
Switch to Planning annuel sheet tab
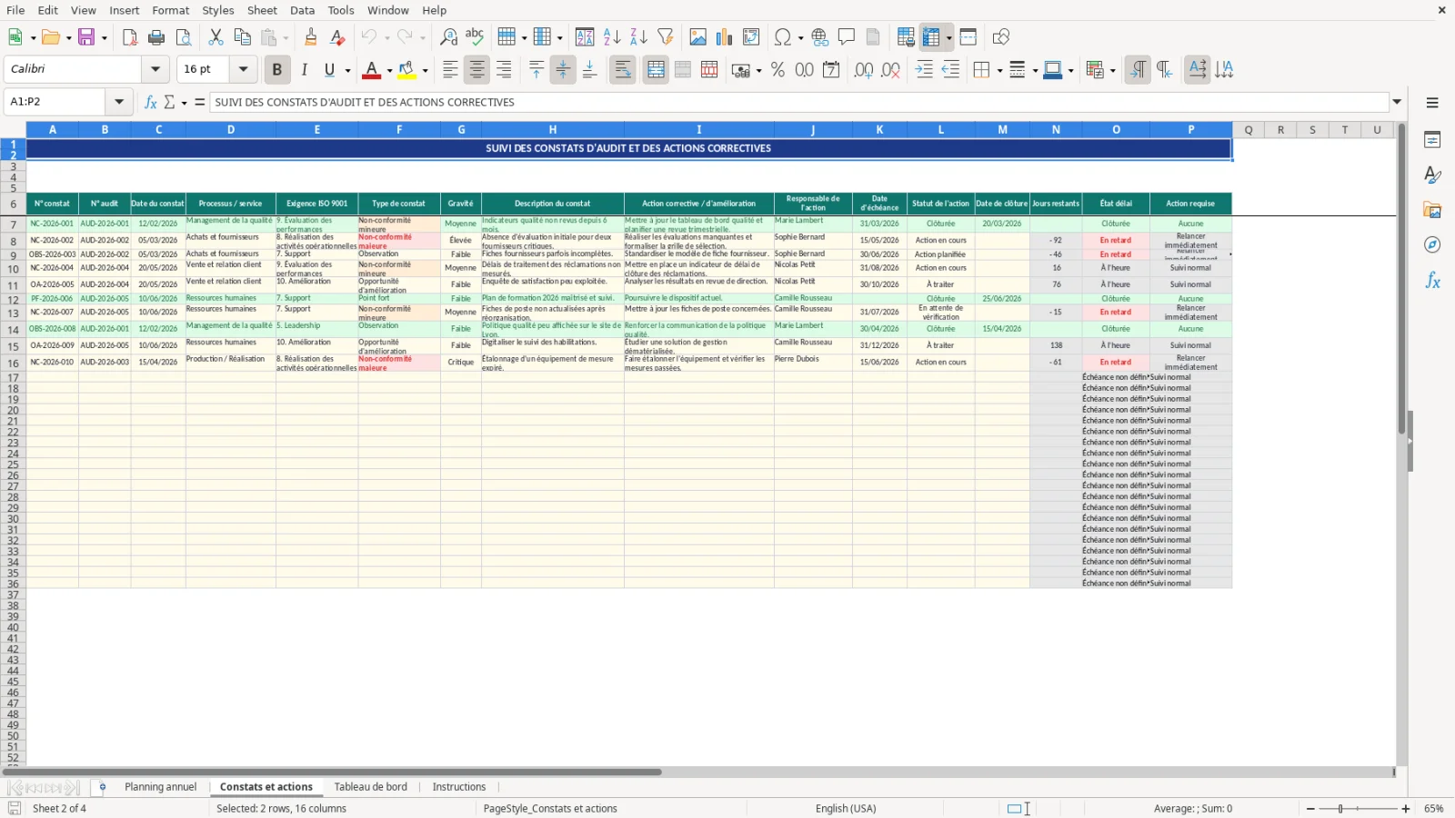pyautogui.click(x=160, y=787)
